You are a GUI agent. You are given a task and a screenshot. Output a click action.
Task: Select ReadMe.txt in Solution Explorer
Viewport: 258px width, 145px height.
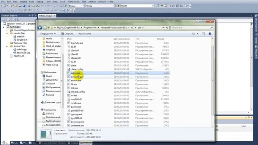[x=19, y=56]
